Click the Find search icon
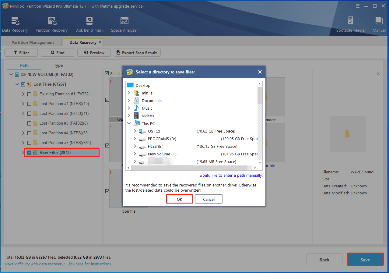The image size is (389, 273). click(57, 52)
